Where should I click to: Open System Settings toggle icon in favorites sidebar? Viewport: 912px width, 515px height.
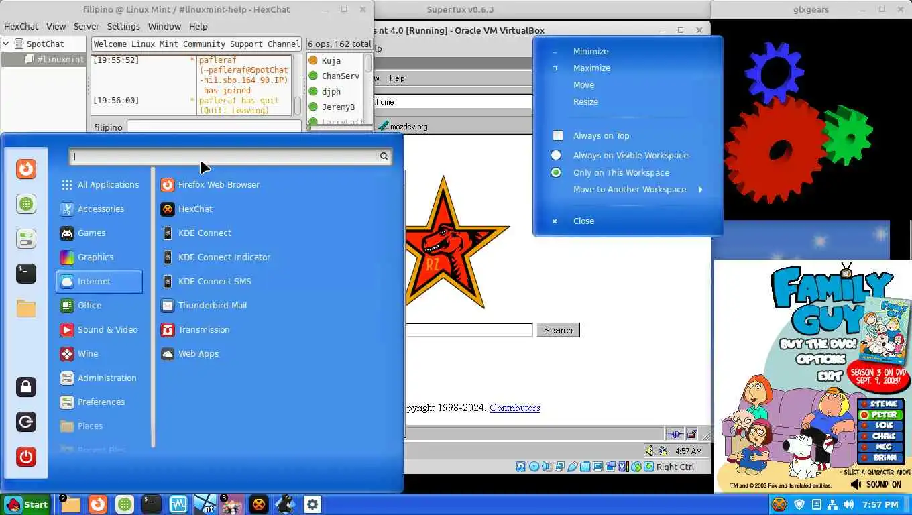pos(26,238)
